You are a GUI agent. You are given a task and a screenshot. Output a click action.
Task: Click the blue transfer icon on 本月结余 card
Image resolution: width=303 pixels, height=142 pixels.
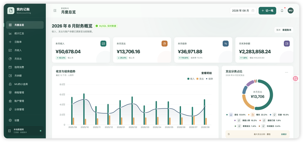(x=226, y=44)
